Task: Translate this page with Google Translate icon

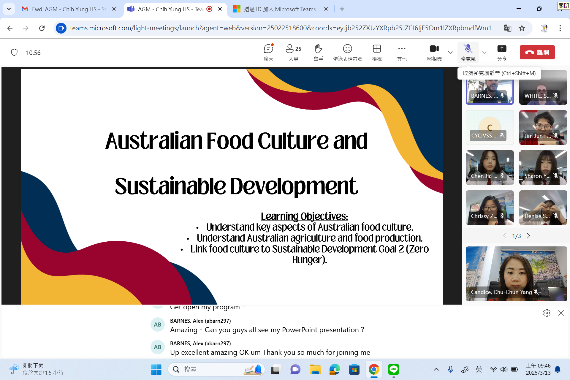Action: [507, 28]
